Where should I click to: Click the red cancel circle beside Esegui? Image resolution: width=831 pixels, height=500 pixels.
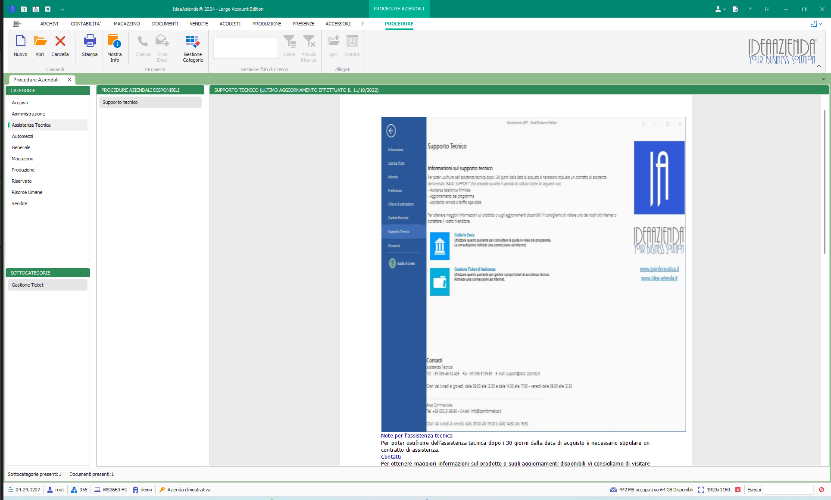pos(822,490)
